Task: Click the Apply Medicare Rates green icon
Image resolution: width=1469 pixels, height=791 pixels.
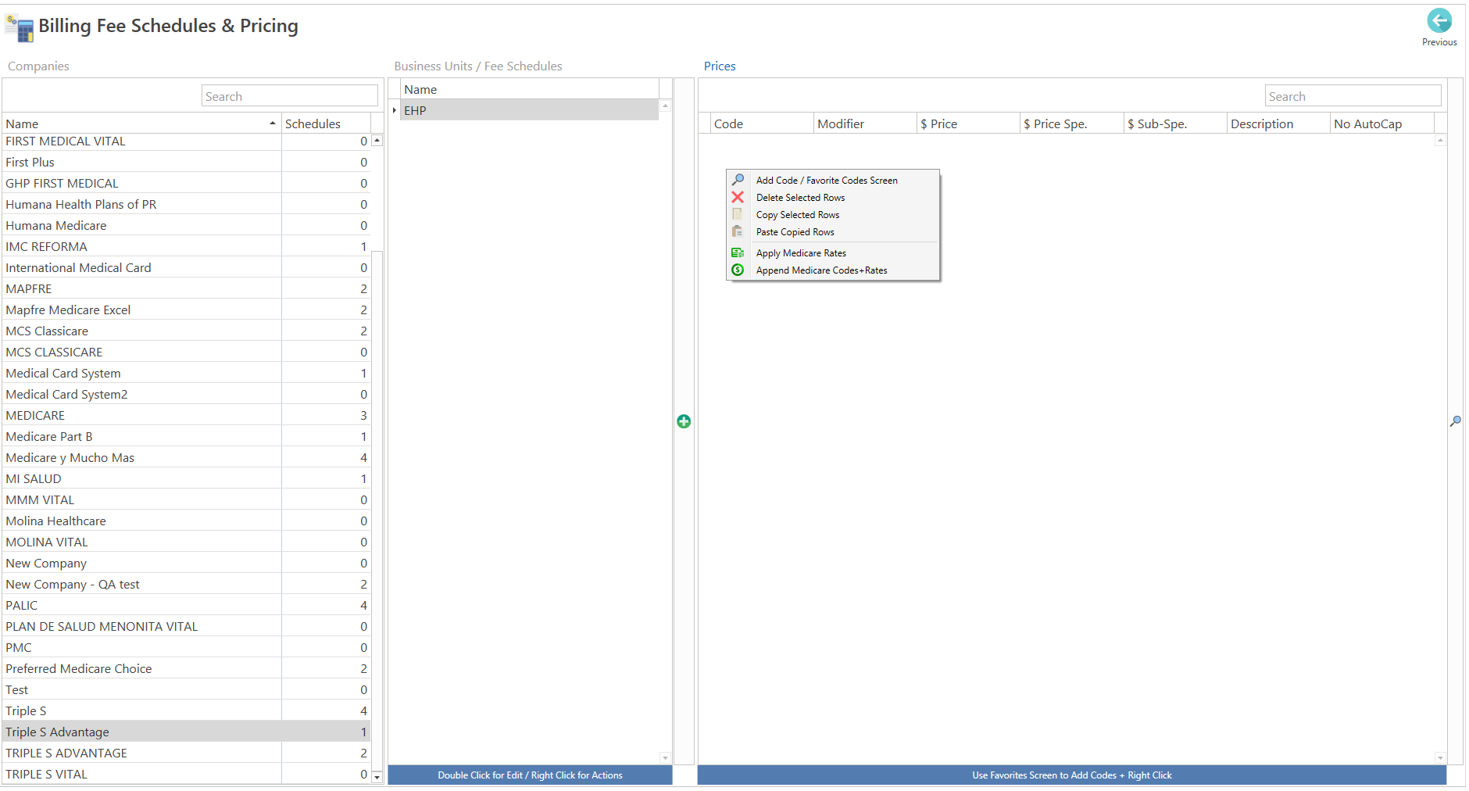Action: (738, 252)
